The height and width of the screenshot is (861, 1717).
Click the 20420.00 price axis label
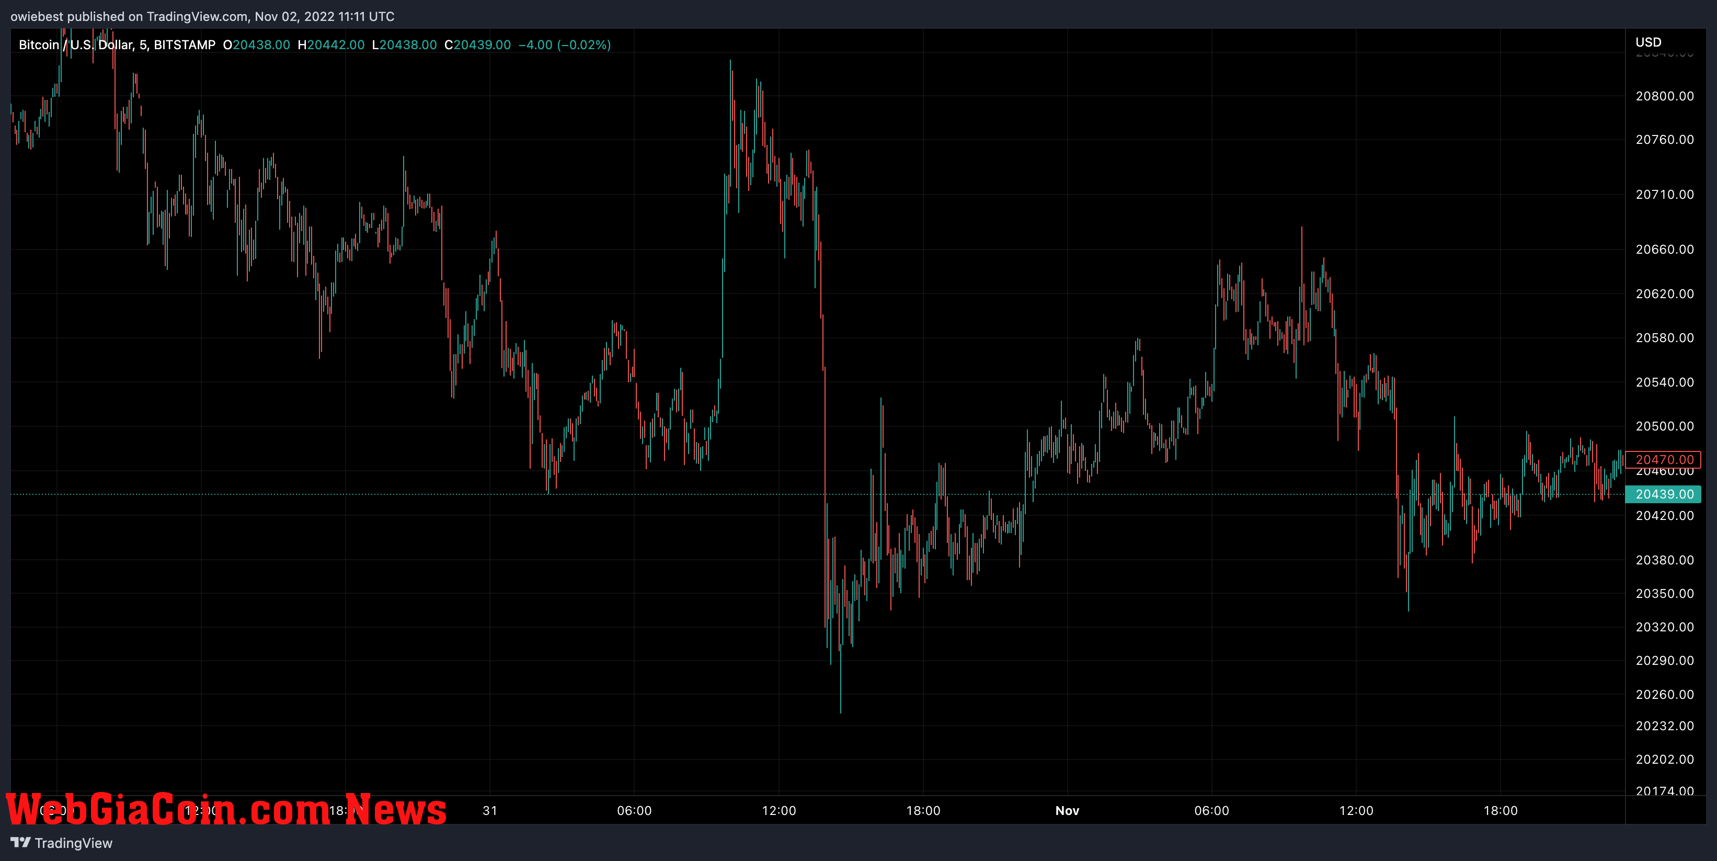click(1664, 516)
